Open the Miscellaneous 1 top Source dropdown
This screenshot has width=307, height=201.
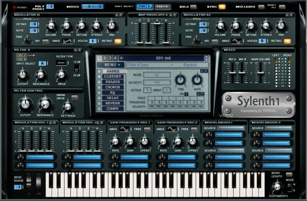231,128
